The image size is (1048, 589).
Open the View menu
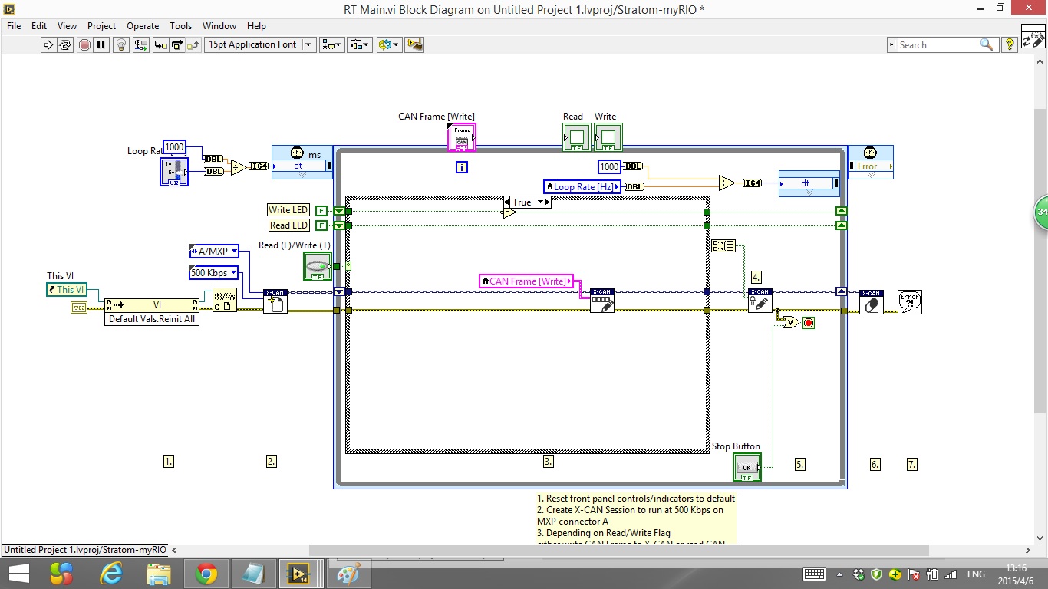pyautogui.click(x=67, y=25)
